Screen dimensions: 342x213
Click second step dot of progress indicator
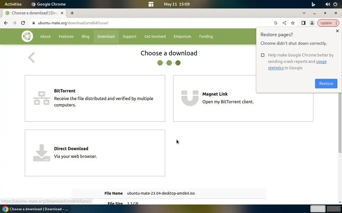click(x=169, y=63)
